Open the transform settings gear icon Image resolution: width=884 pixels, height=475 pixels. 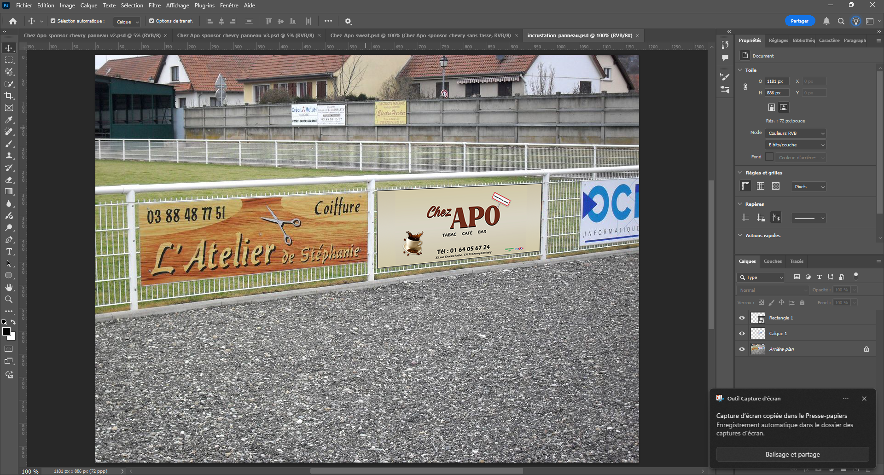(348, 21)
